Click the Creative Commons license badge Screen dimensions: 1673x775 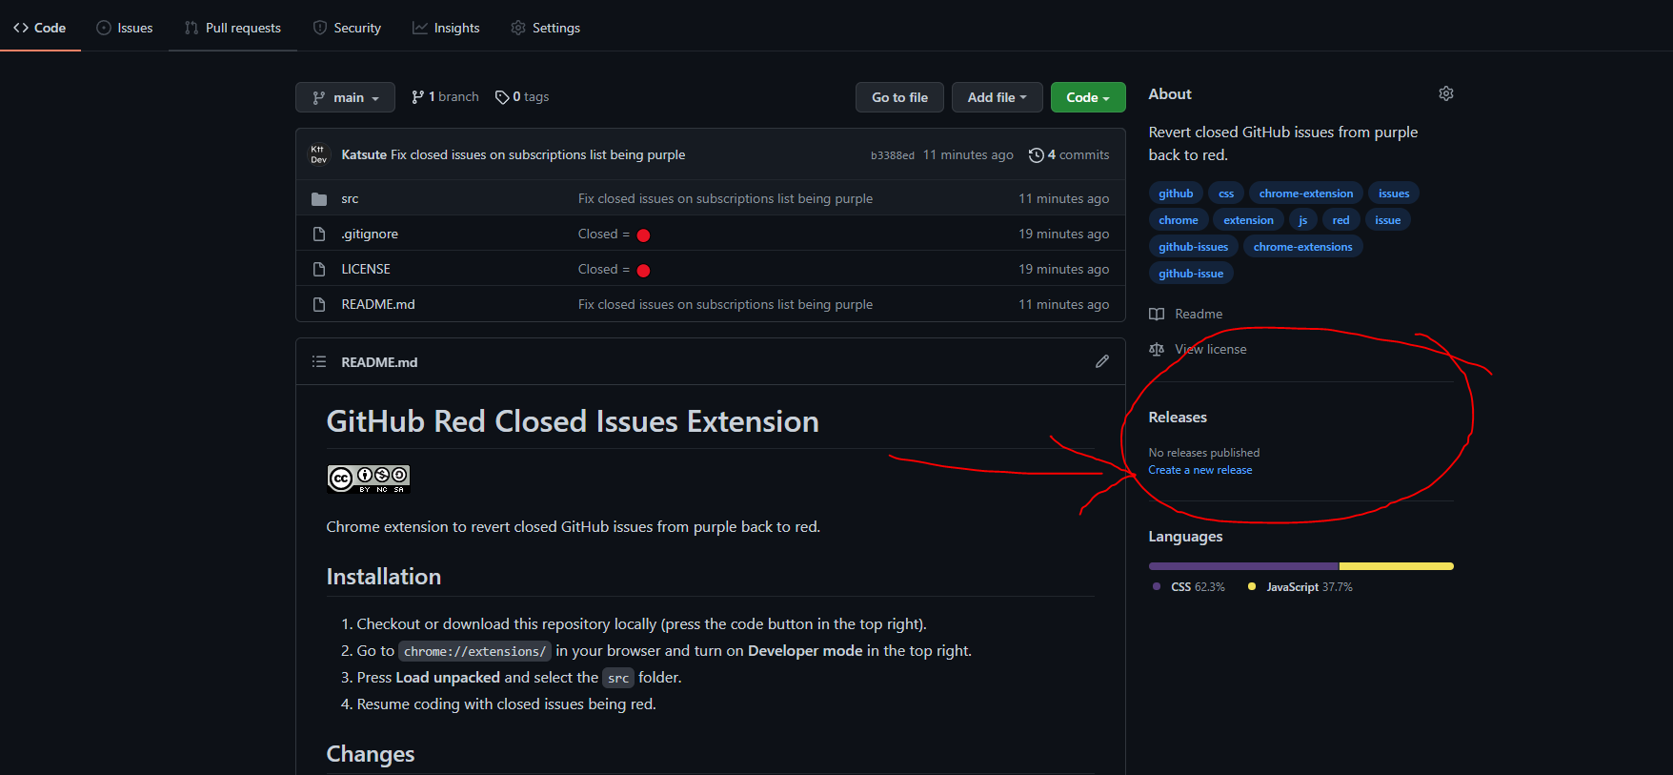pos(369,479)
